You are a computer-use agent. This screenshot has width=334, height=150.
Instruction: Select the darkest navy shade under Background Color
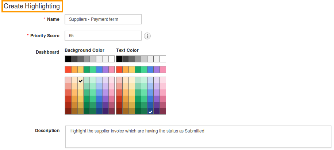point(99,111)
